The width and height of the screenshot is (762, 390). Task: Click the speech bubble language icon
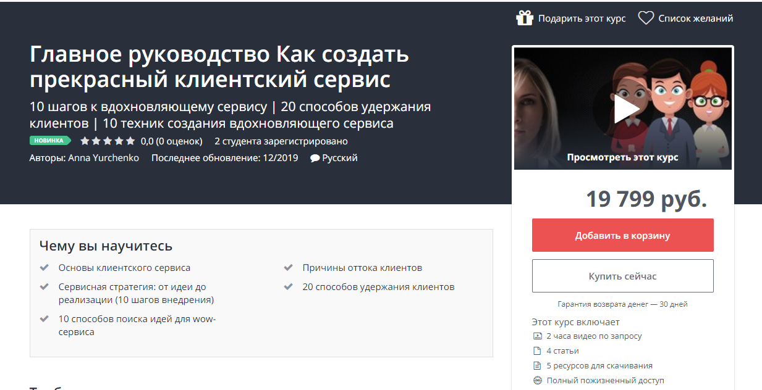315,158
